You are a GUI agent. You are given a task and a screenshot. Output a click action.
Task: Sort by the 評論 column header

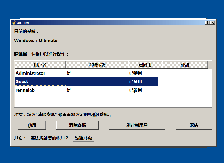tap(185, 65)
